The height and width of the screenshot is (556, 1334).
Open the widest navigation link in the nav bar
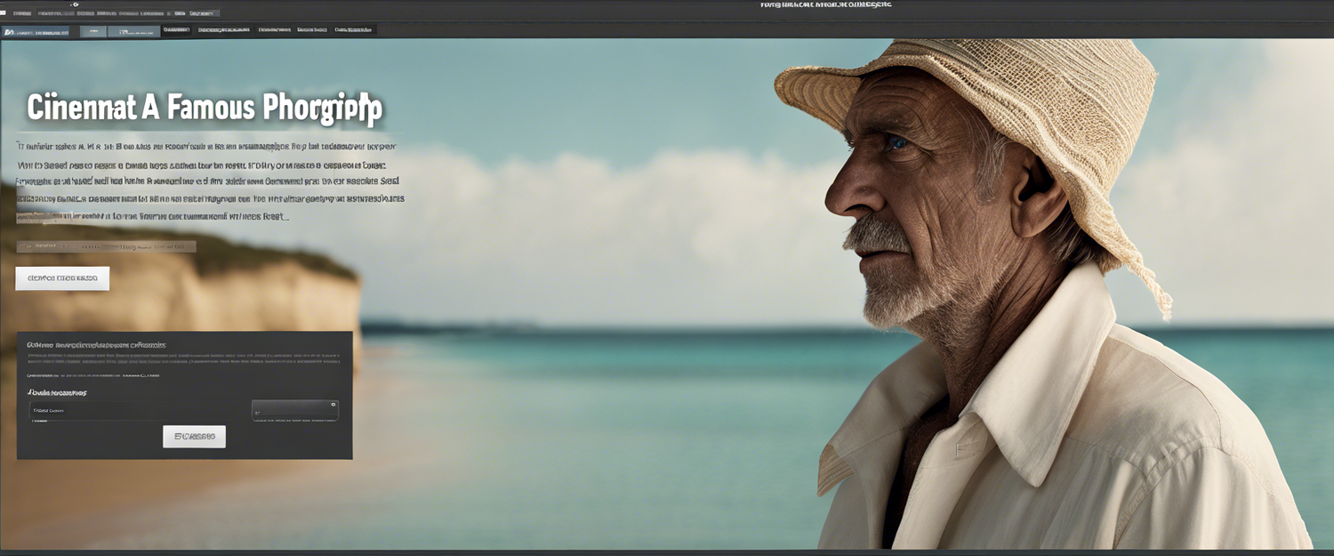coord(222,30)
